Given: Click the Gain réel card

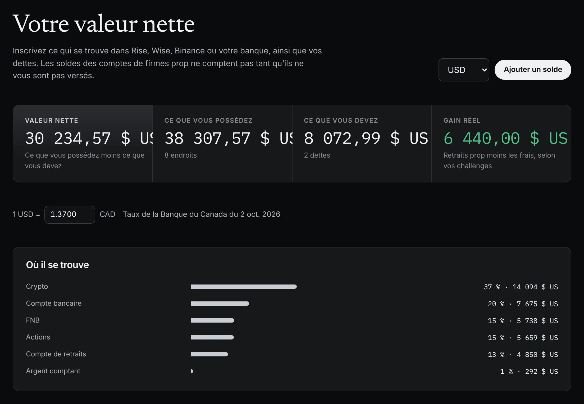Looking at the screenshot, I should tap(501, 144).
